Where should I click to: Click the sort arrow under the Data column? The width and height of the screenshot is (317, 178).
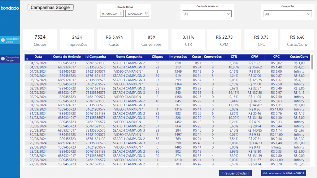[x=27, y=59]
